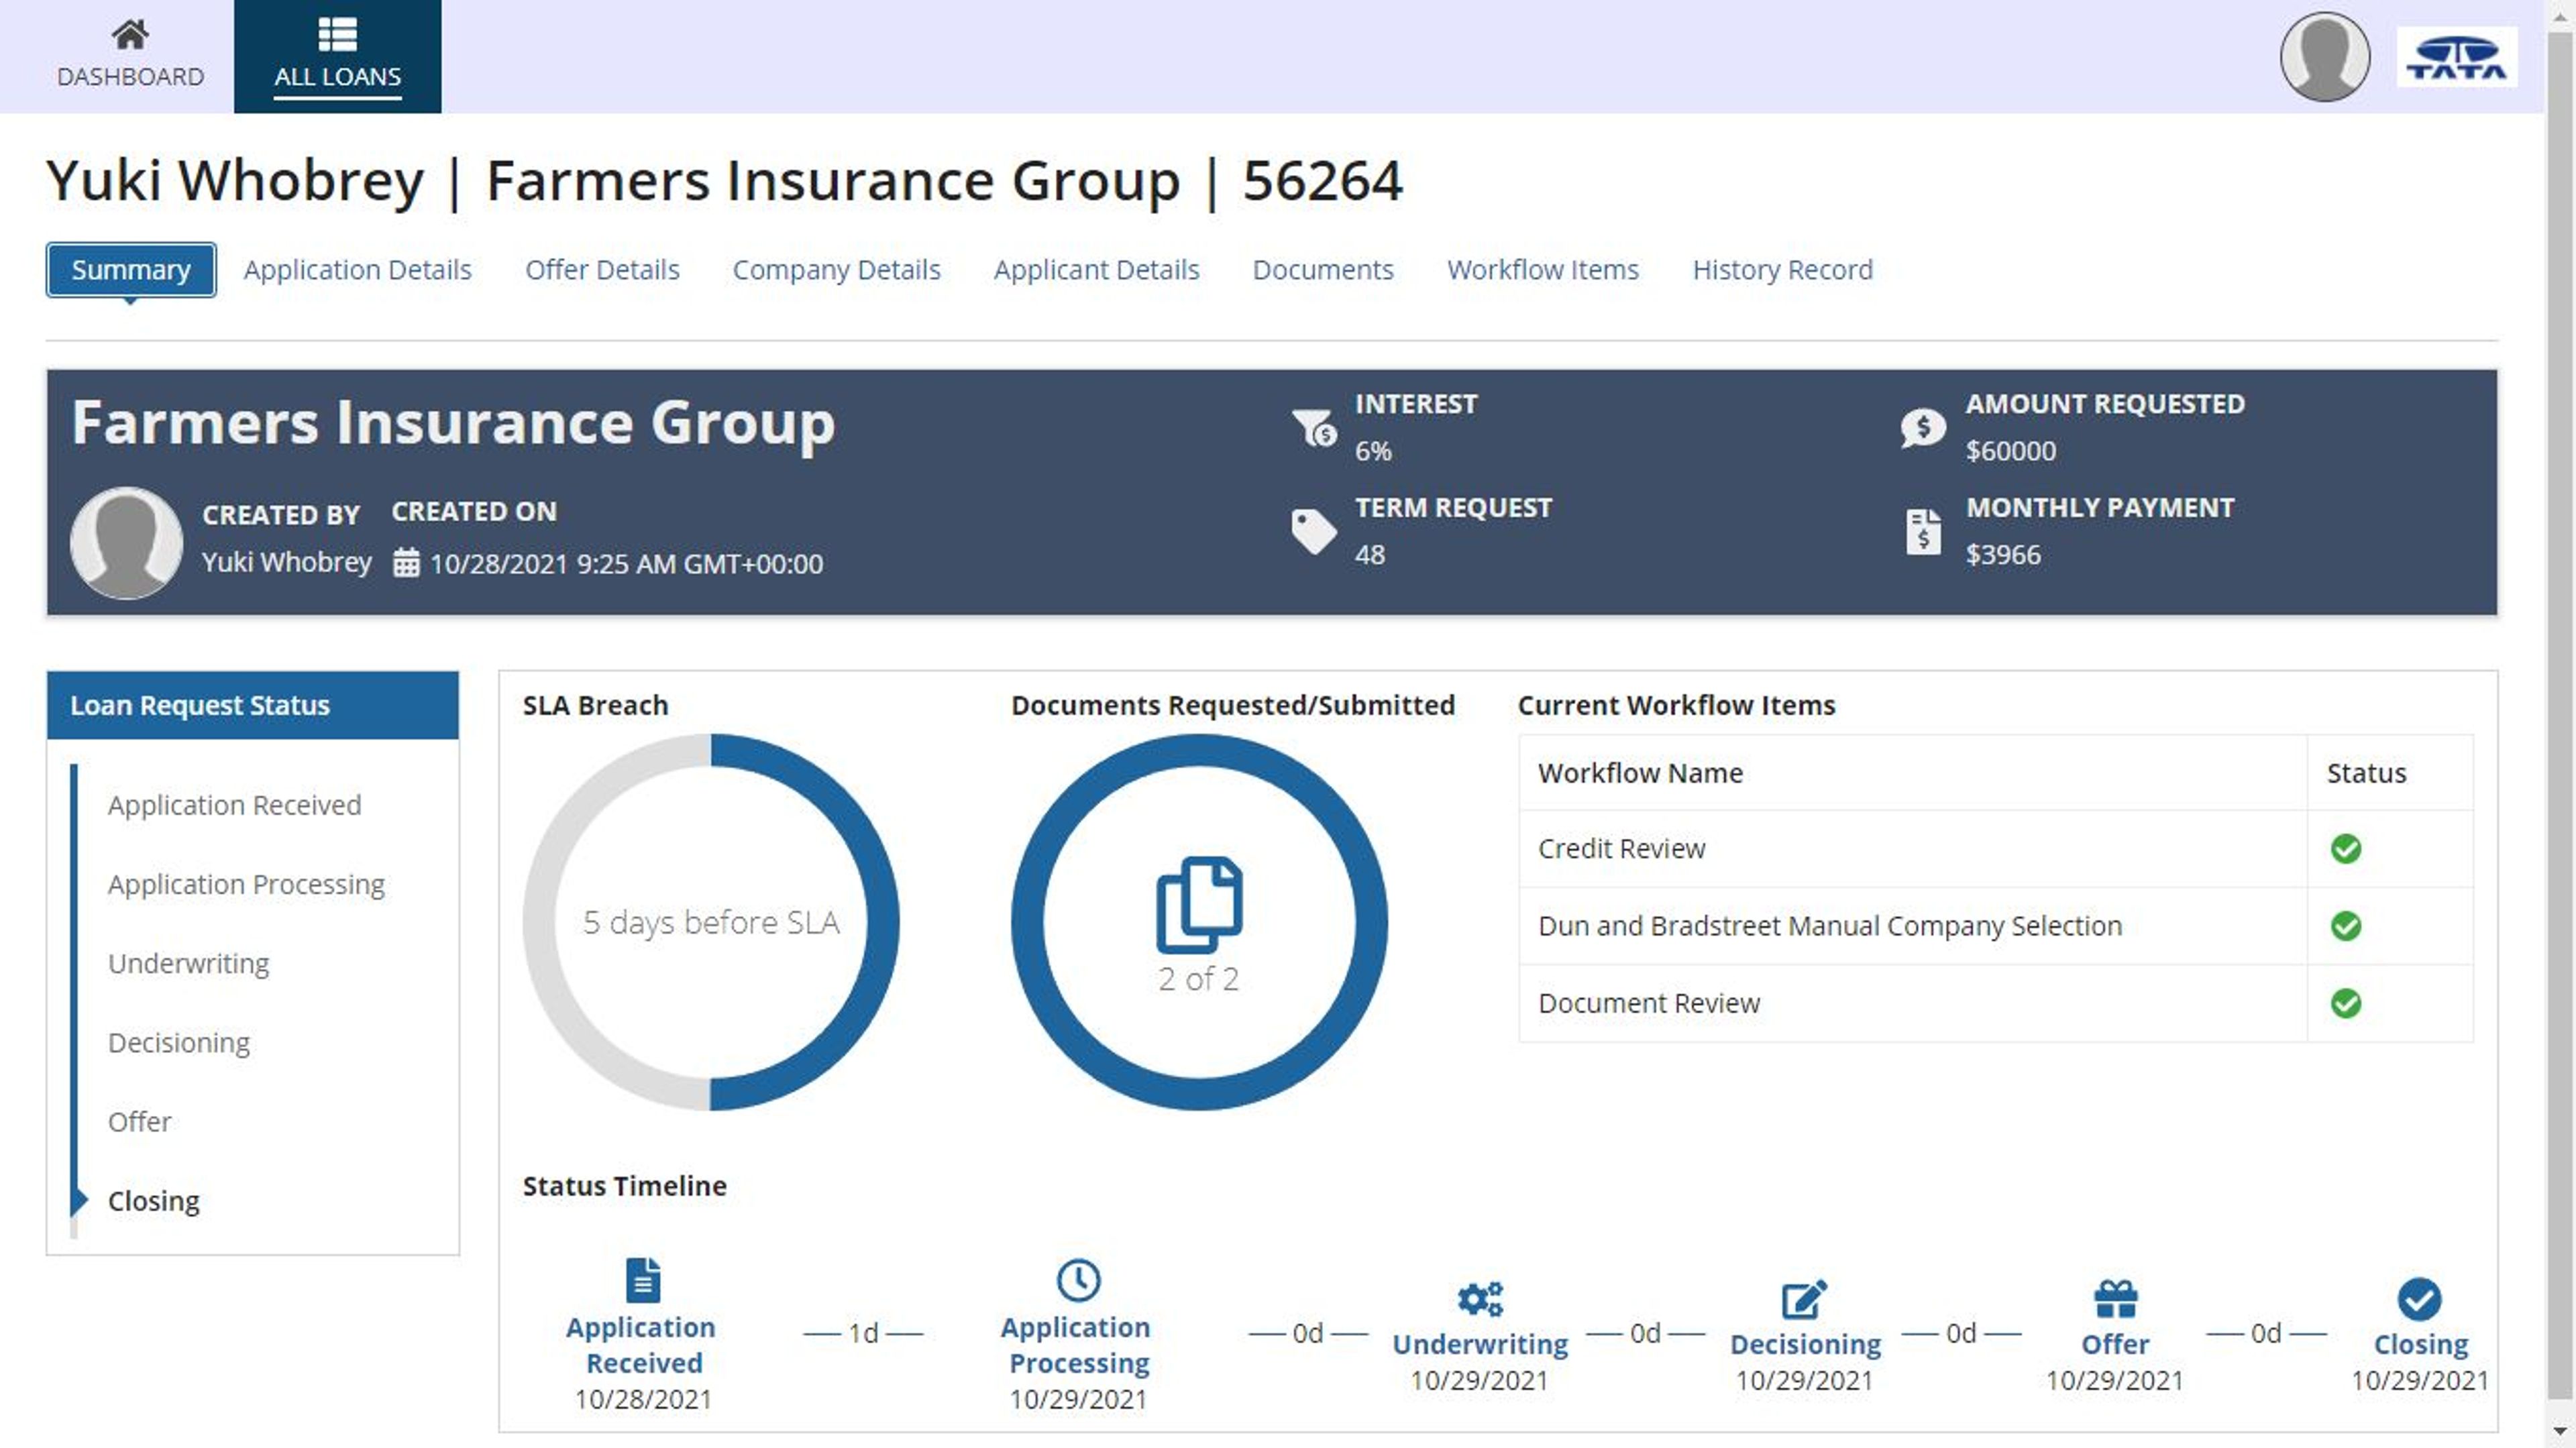Click the $3966 monthly payment value
This screenshot has height=1448, width=2576.
(2002, 555)
